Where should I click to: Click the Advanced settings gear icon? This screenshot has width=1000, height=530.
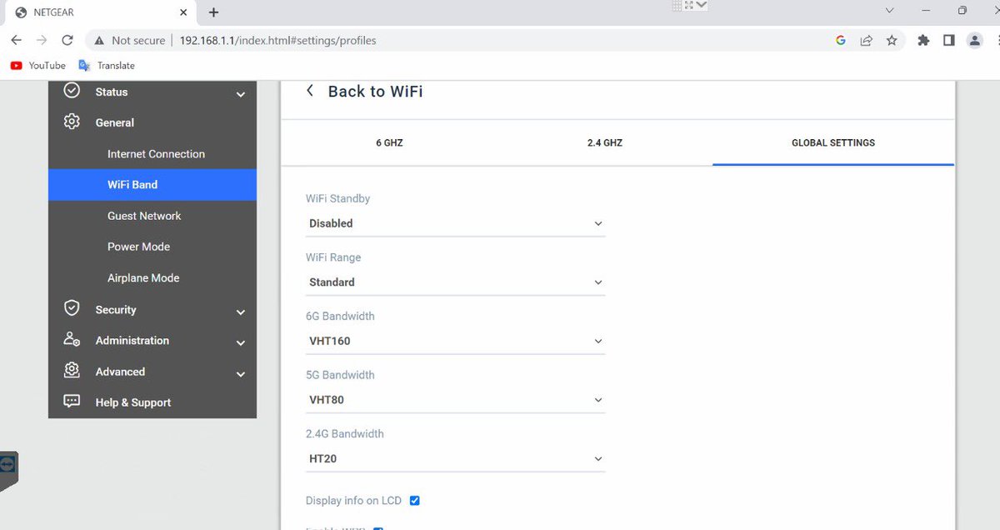point(72,370)
